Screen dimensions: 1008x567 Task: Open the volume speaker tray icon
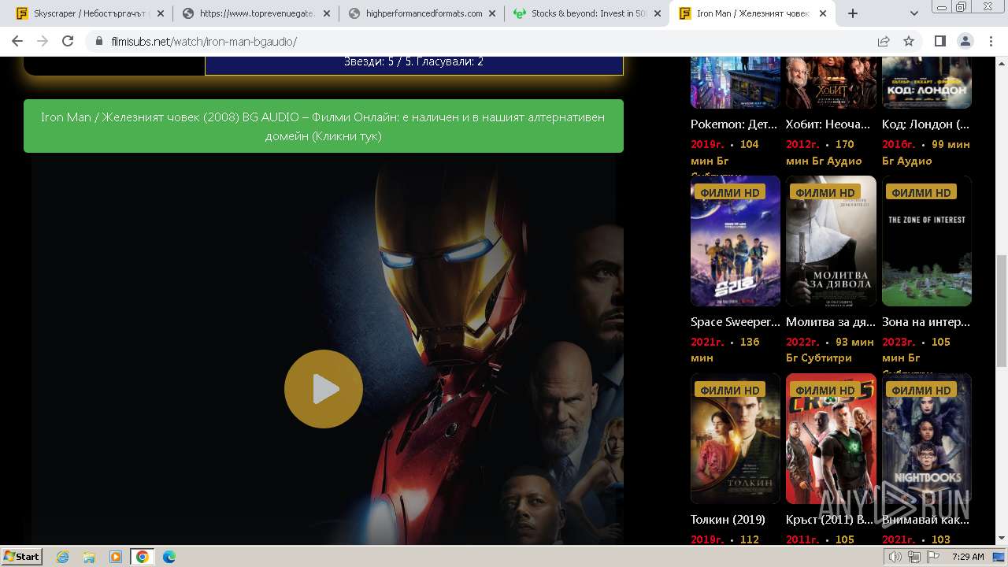click(895, 557)
